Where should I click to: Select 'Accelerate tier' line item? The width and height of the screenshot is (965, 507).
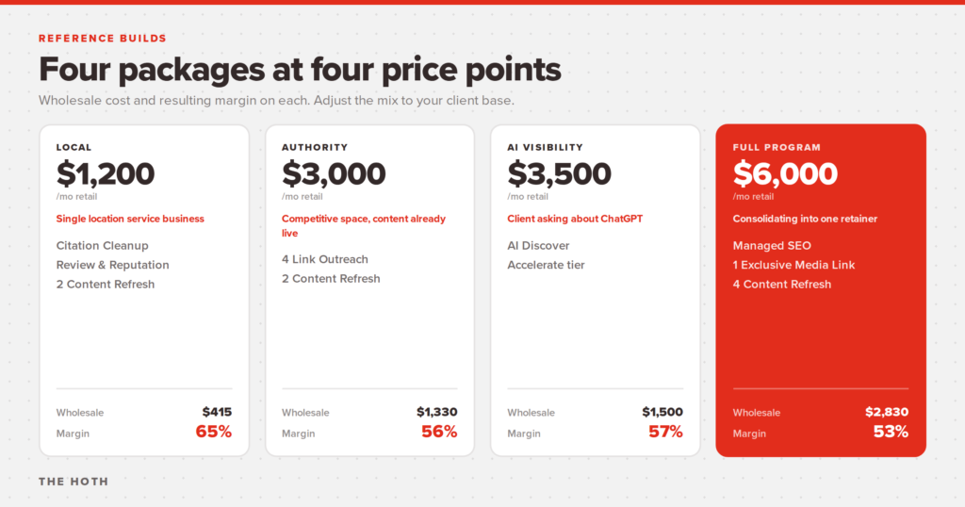pos(546,265)
